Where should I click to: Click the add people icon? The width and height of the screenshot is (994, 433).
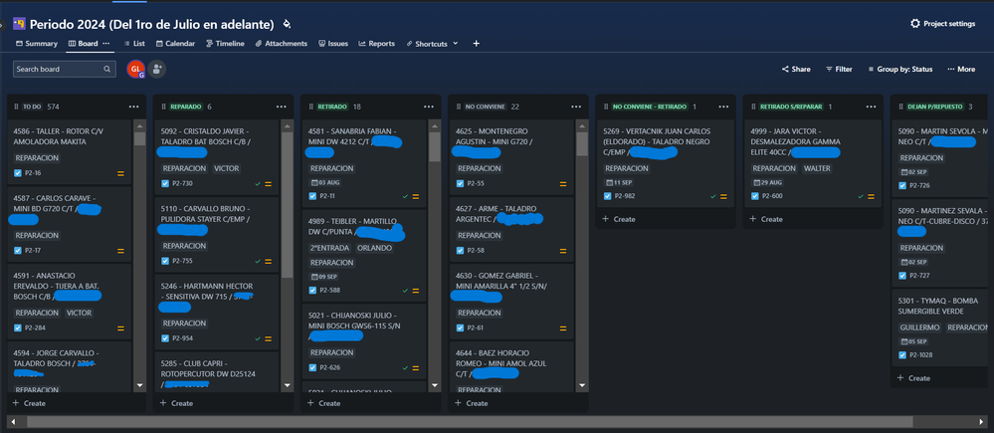tap(156, 69)
